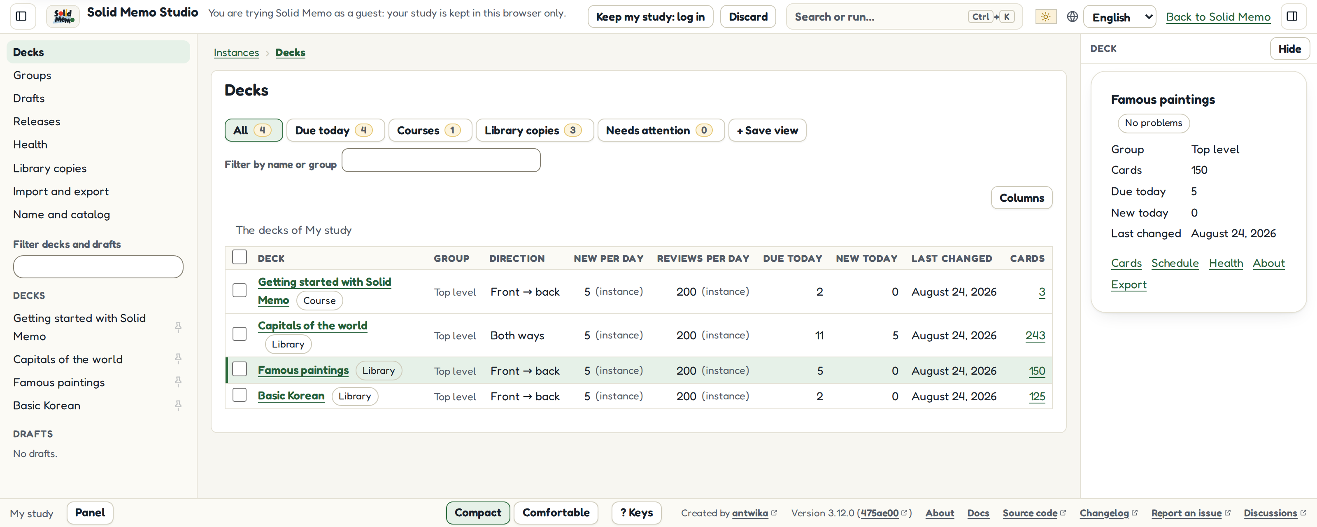
Task: Check the Getting started with Solid Memo row
Action: [239, 290]
